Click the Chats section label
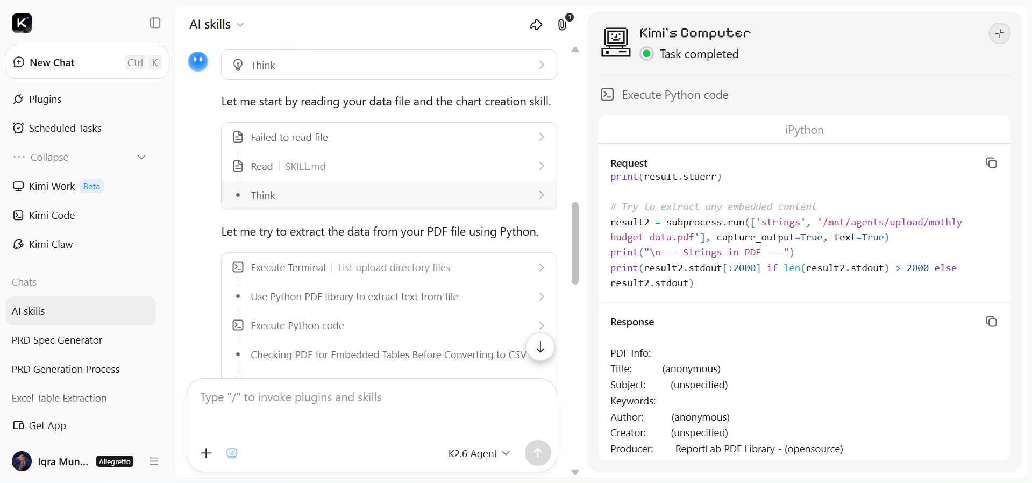This screenshot has width=1032, height=483. point(24,282)
